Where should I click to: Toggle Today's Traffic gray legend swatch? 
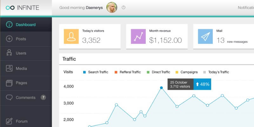(204, 72)
